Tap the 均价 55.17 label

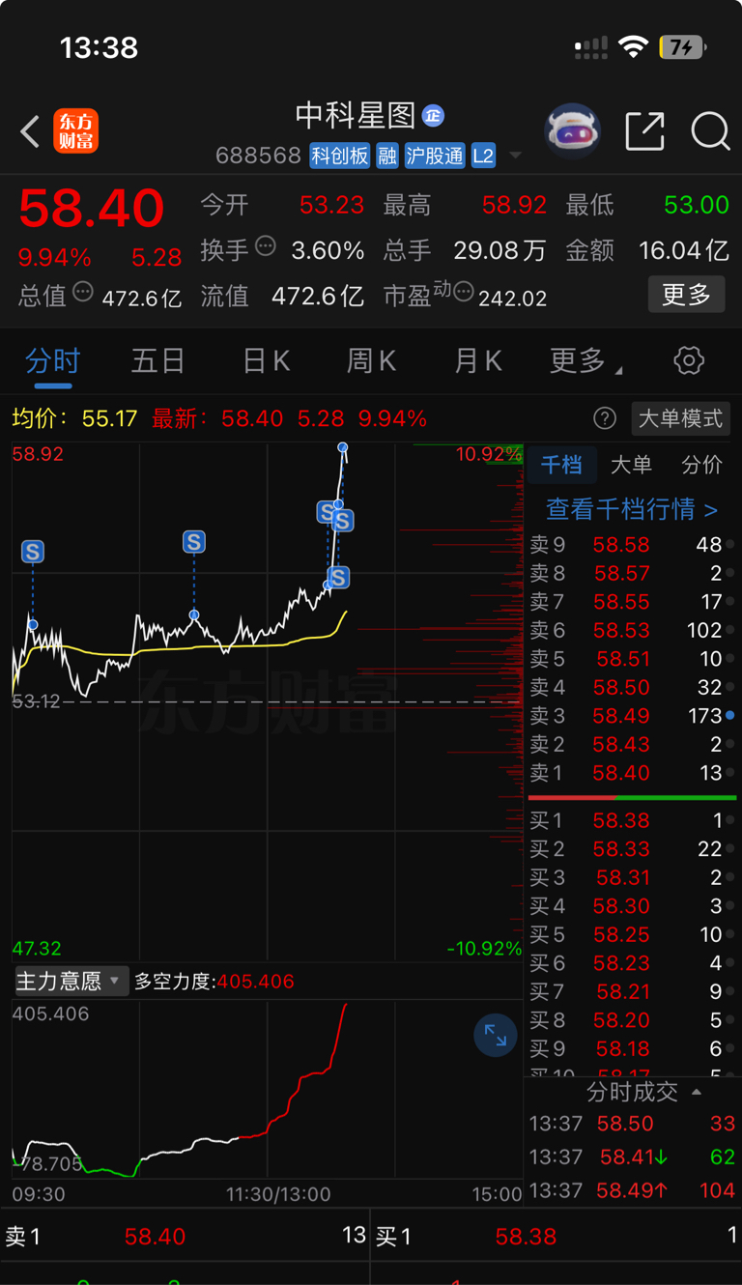click(x=74, y=418)
